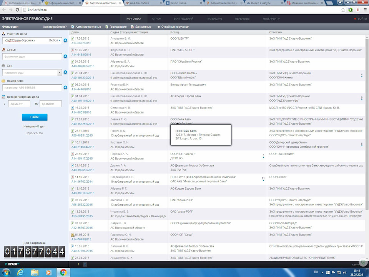369x277 pixels.
Task: Open the КАЛЕНДАРЬ section
Action: (x=214, y=18)
